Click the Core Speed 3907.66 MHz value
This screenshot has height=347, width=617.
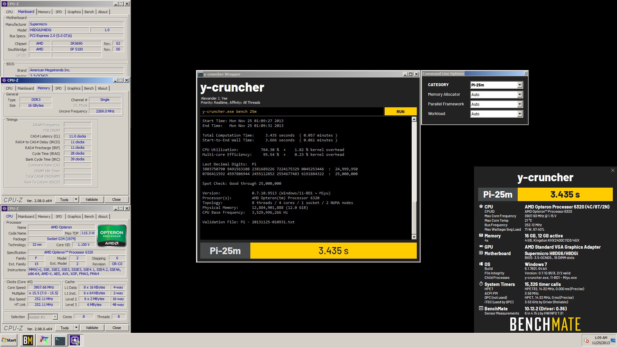pyautogui.click(x=44, y=287)
